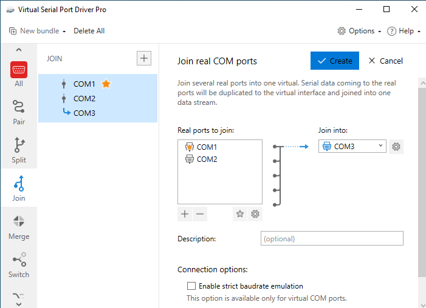
Task: Click the partially visible sidebar icon below Switch
Action: [18, 295]
